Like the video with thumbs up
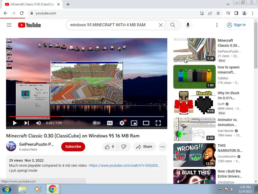258x194 pixels. tap(110, 147)
